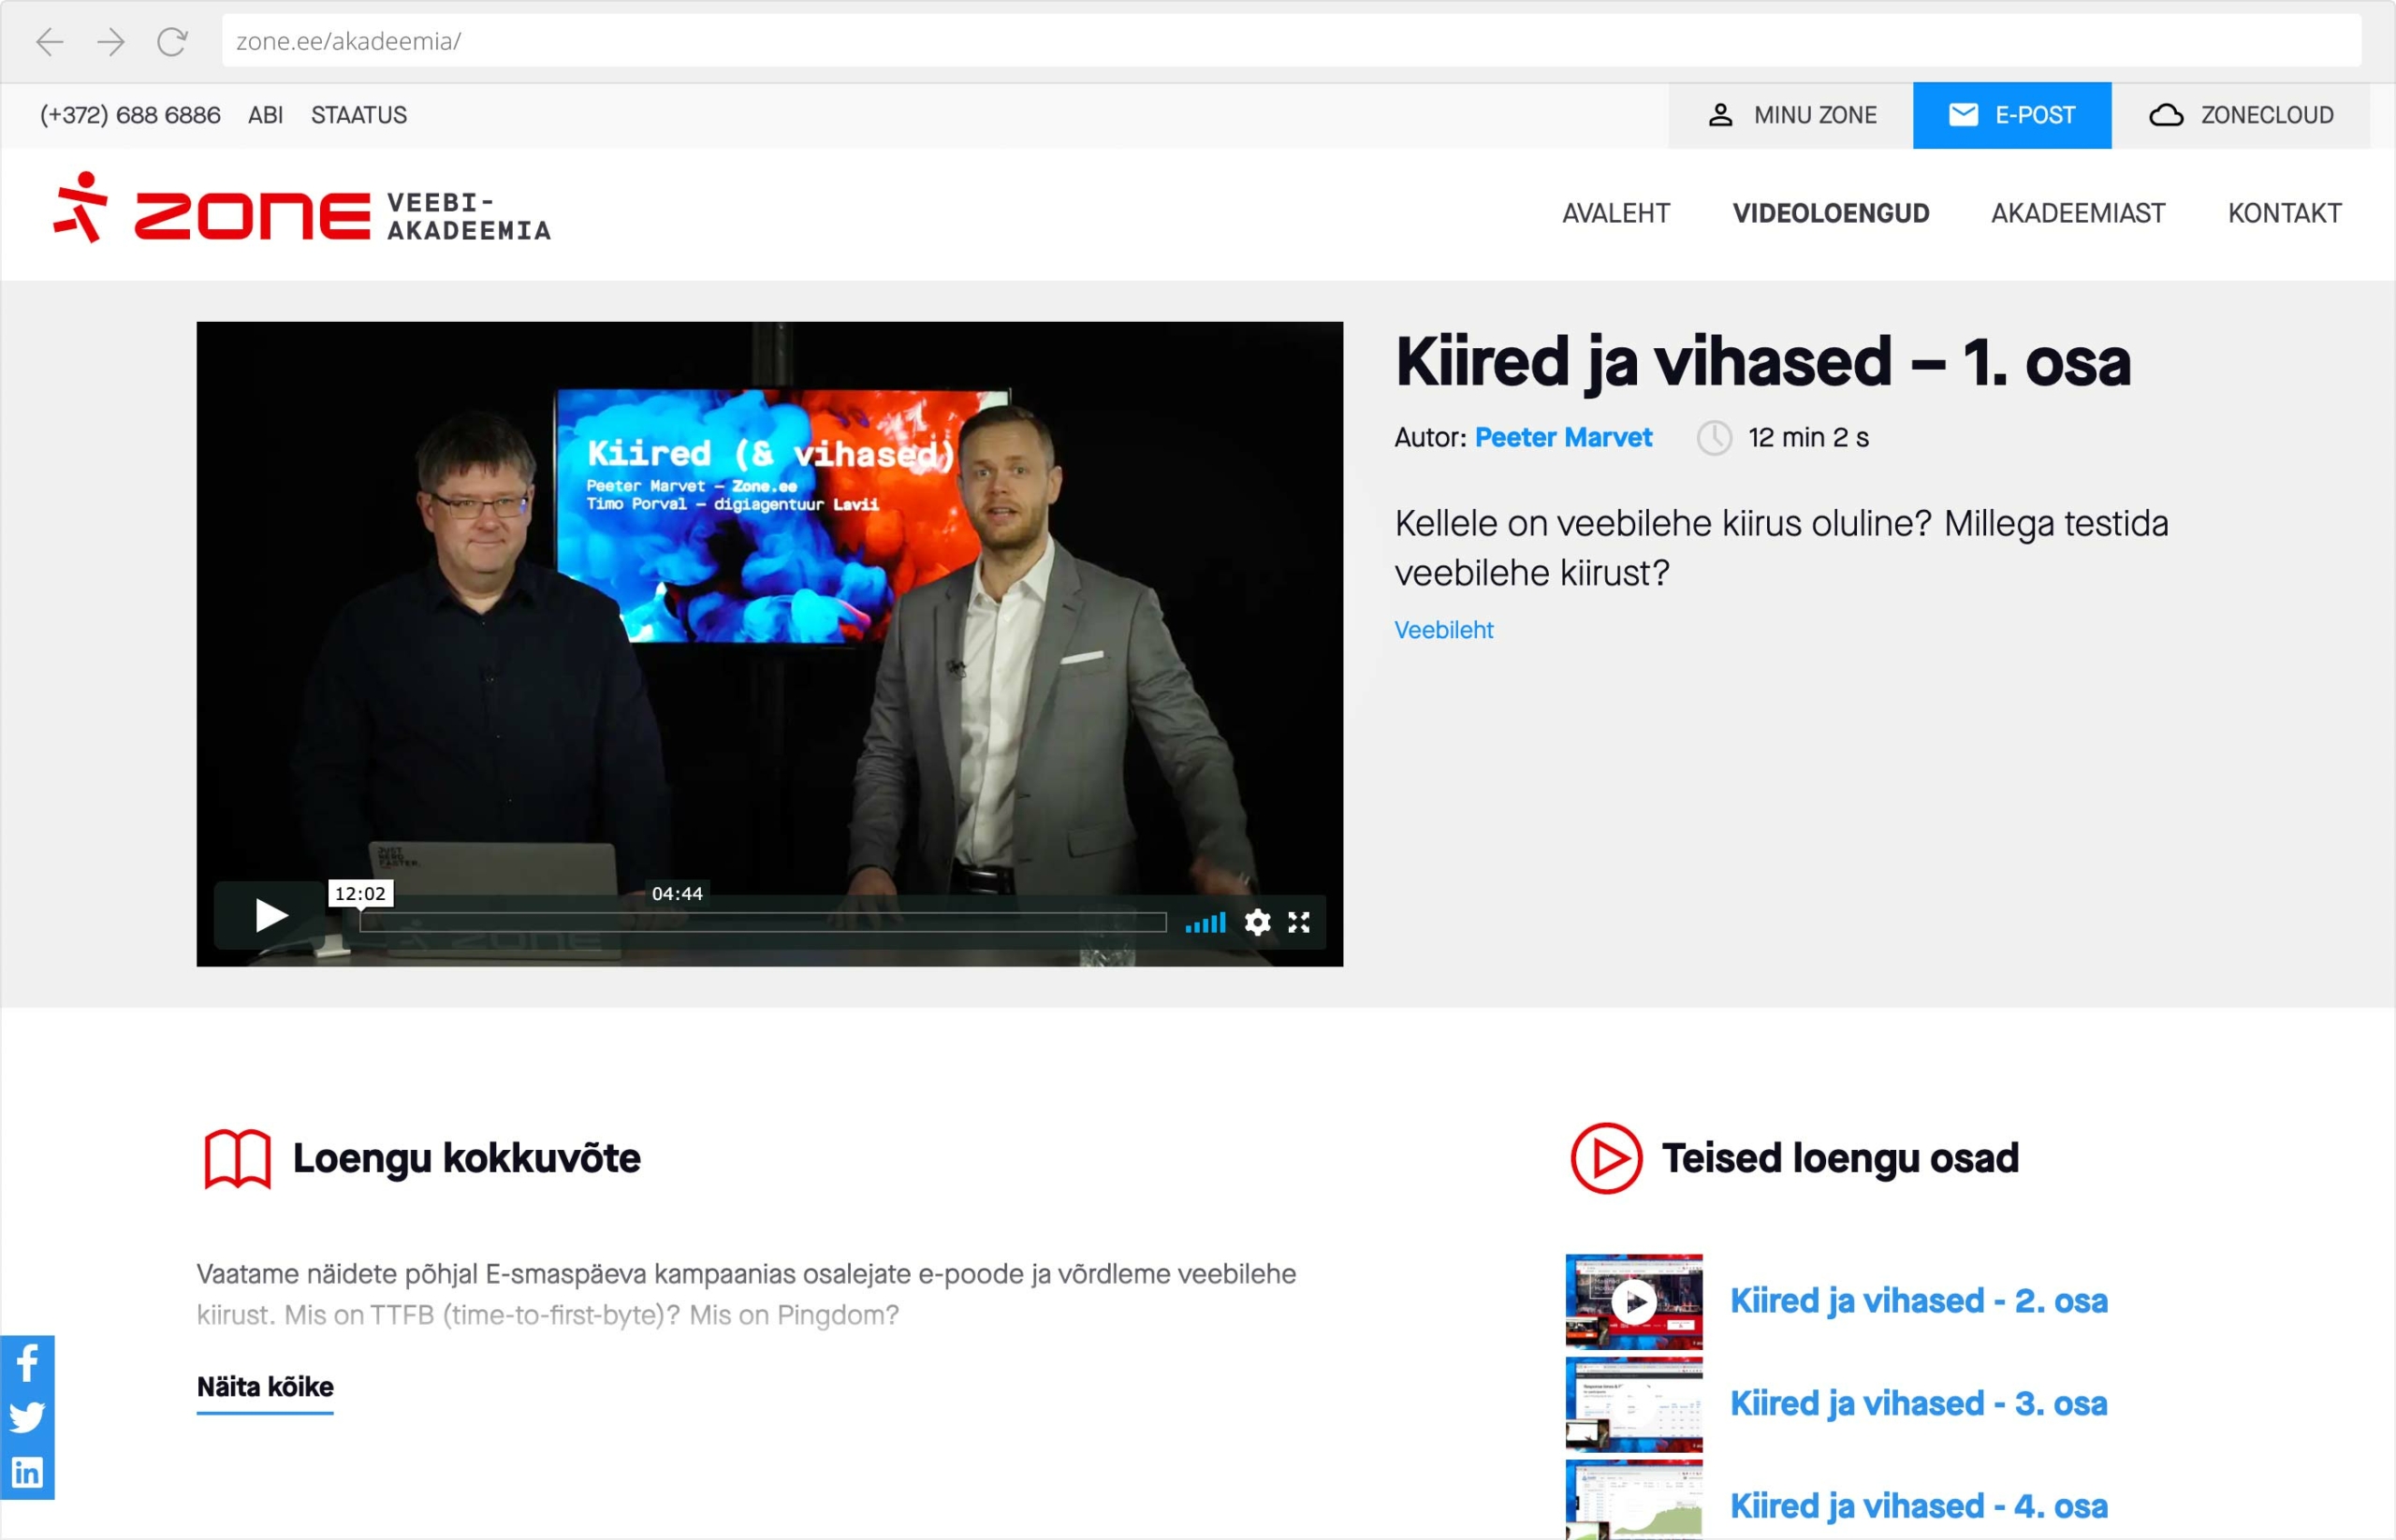Image resolution: width=2396 pixels, height=1540 pixels.
Task: Reload the page with refresh icon
Action: pos(172,41)
